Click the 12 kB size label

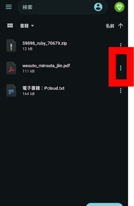[x=27, y=49]
